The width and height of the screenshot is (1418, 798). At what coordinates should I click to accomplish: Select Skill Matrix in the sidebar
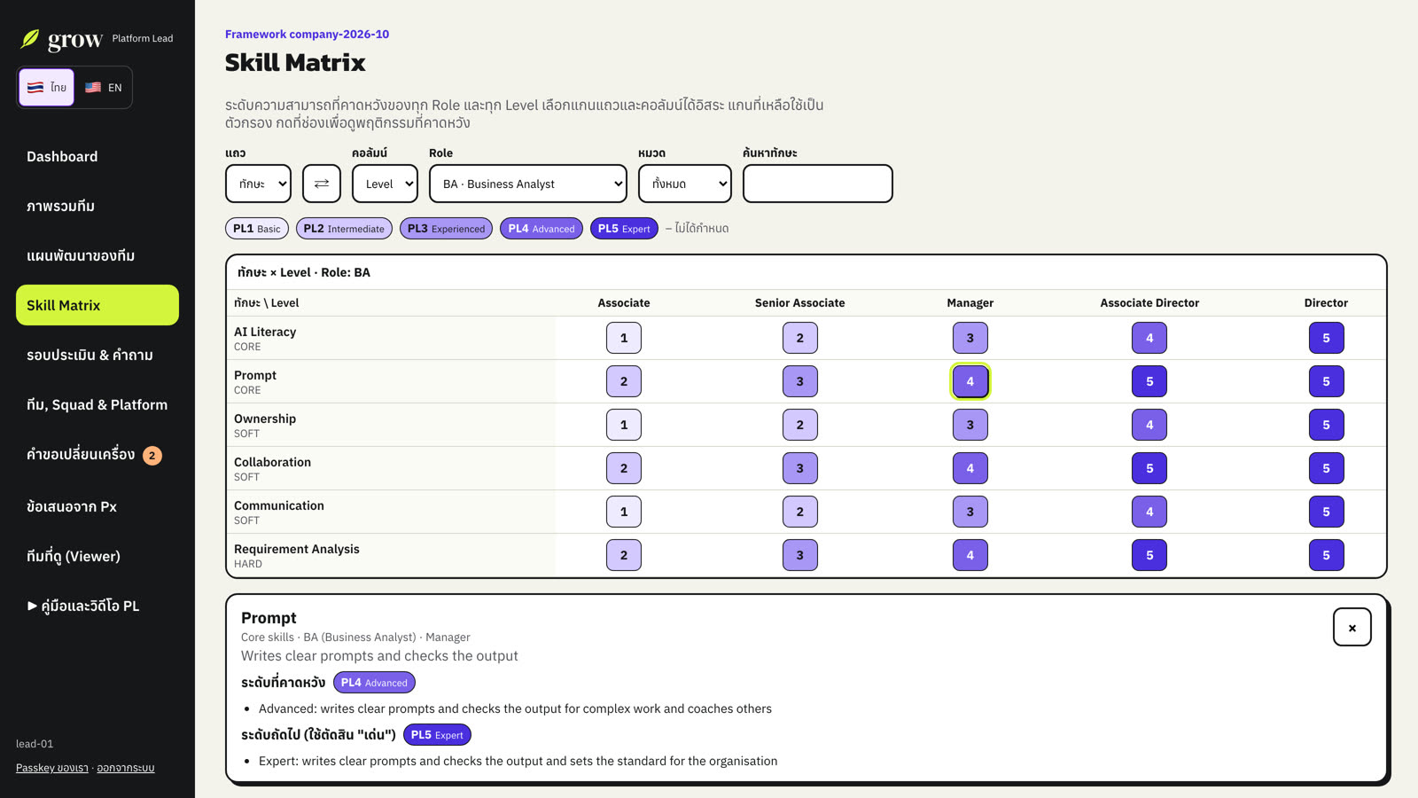point(97,305)
